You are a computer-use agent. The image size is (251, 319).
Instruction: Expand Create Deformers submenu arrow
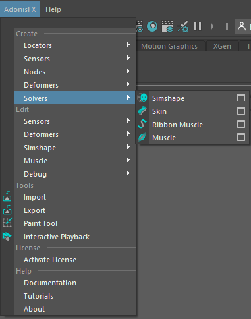pyautogui.click(x=128, y=84)
